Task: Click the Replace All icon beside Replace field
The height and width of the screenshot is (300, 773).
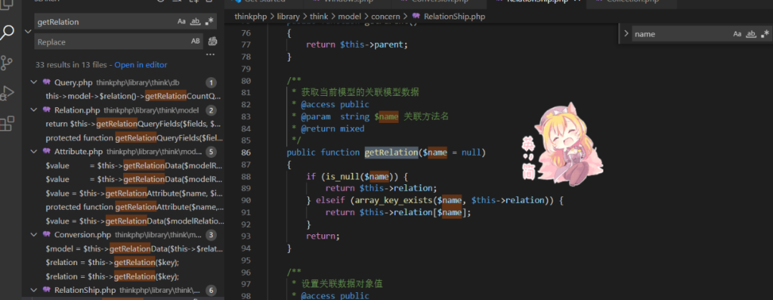Action: point(213,41)
